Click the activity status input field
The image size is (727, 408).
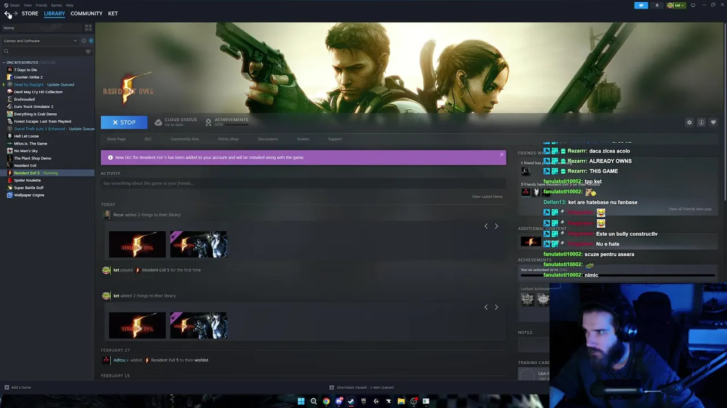(x=303, y=184)
